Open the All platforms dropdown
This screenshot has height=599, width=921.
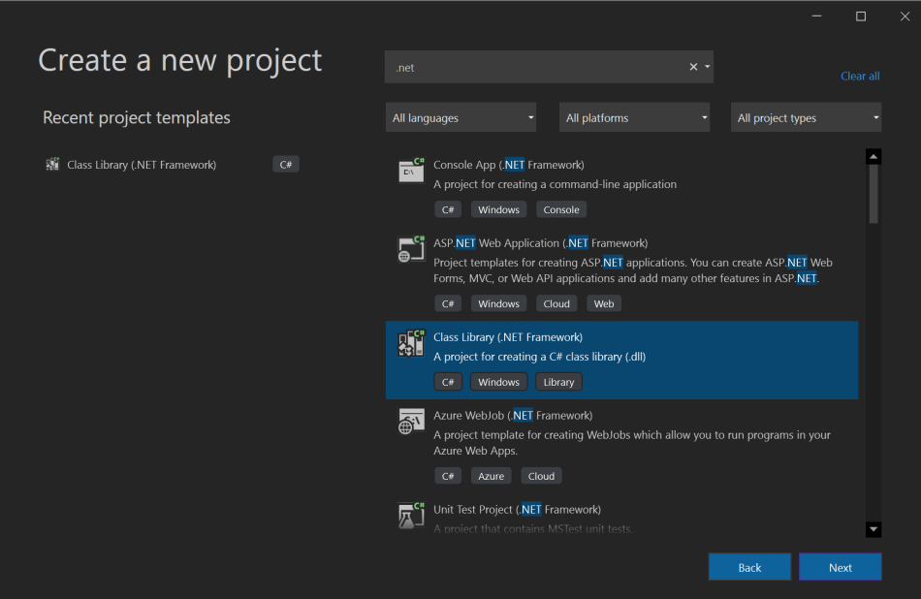pos(634,116)
